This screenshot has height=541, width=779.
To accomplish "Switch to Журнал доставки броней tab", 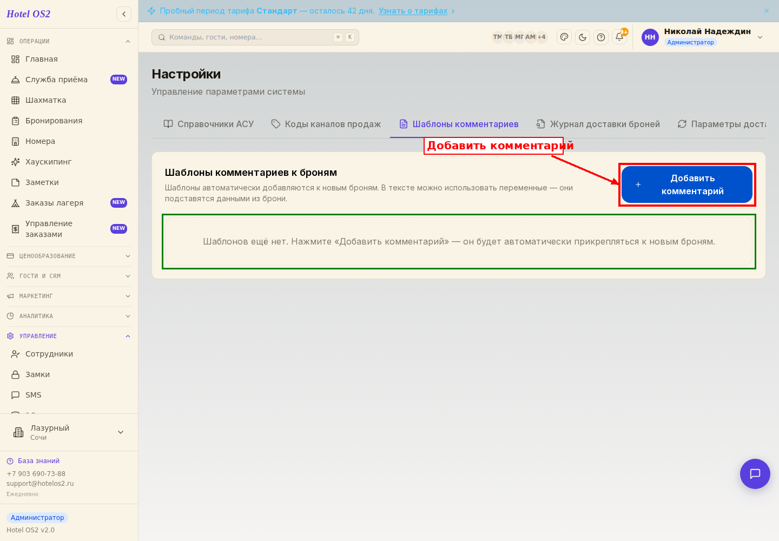I will (x=598, y=124).
